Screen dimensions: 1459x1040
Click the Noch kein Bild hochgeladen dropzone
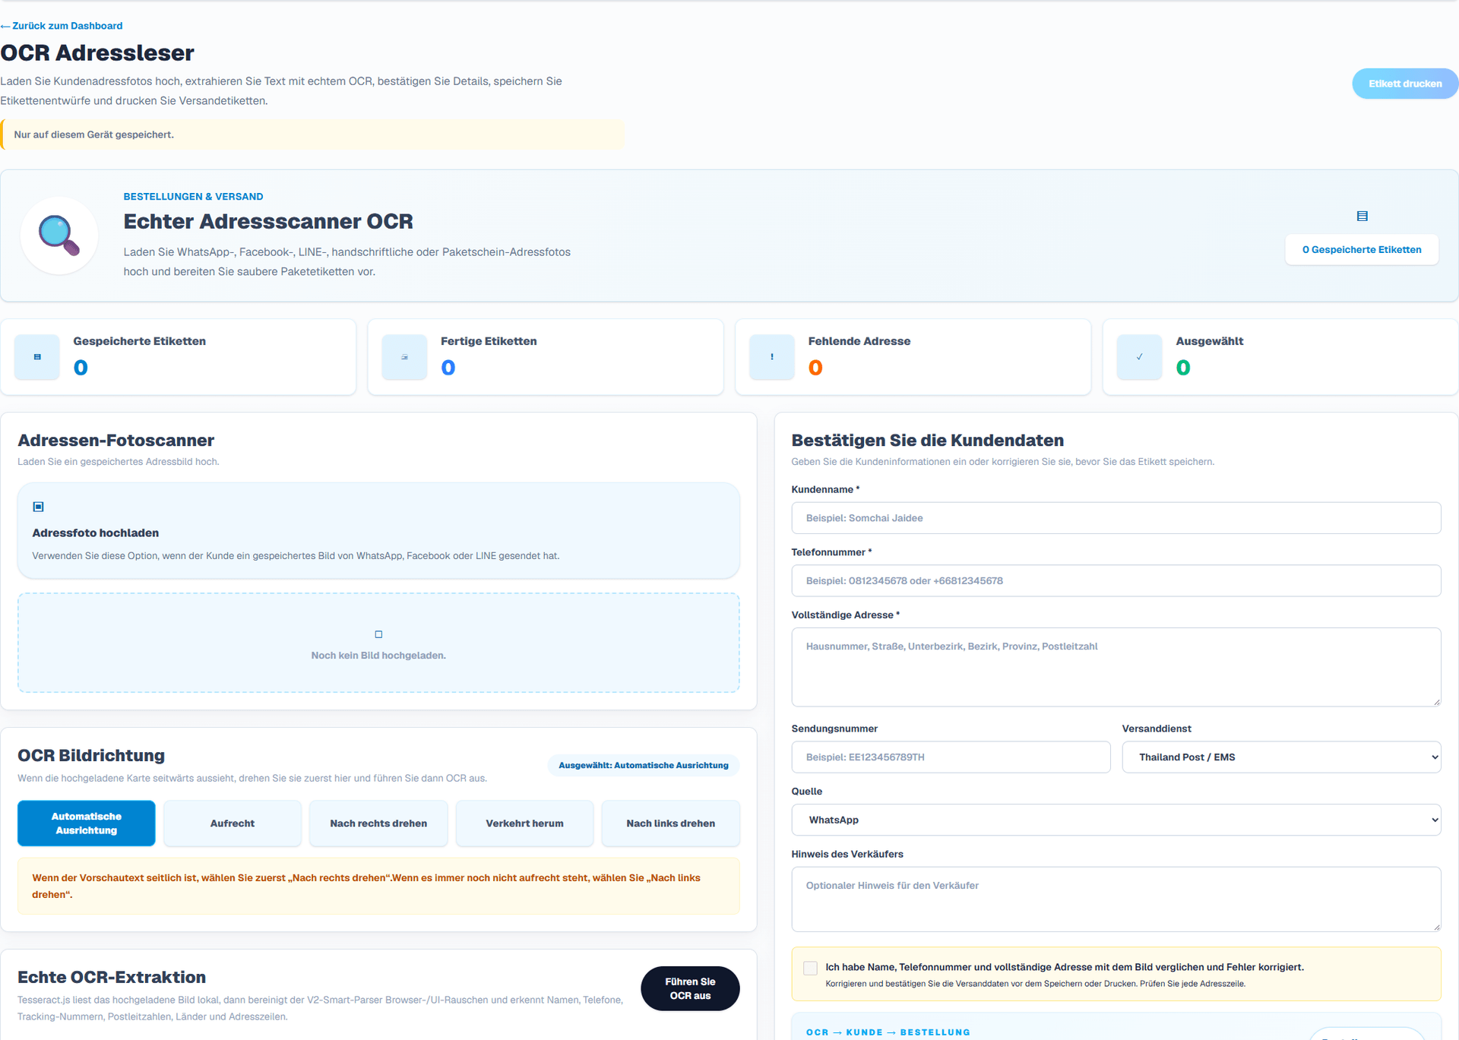coord(378,643)
